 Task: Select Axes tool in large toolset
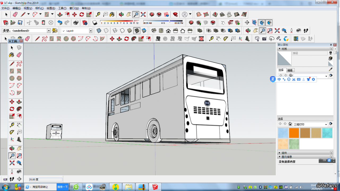(x=12, y=139)
